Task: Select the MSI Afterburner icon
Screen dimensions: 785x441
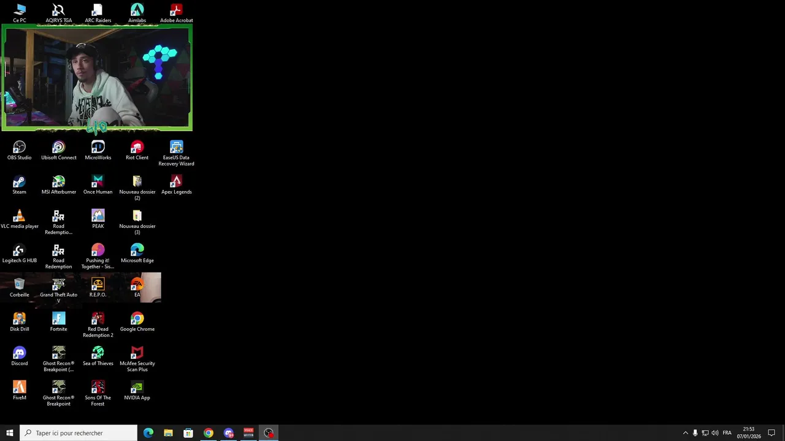Action: [x=59, y=185]
